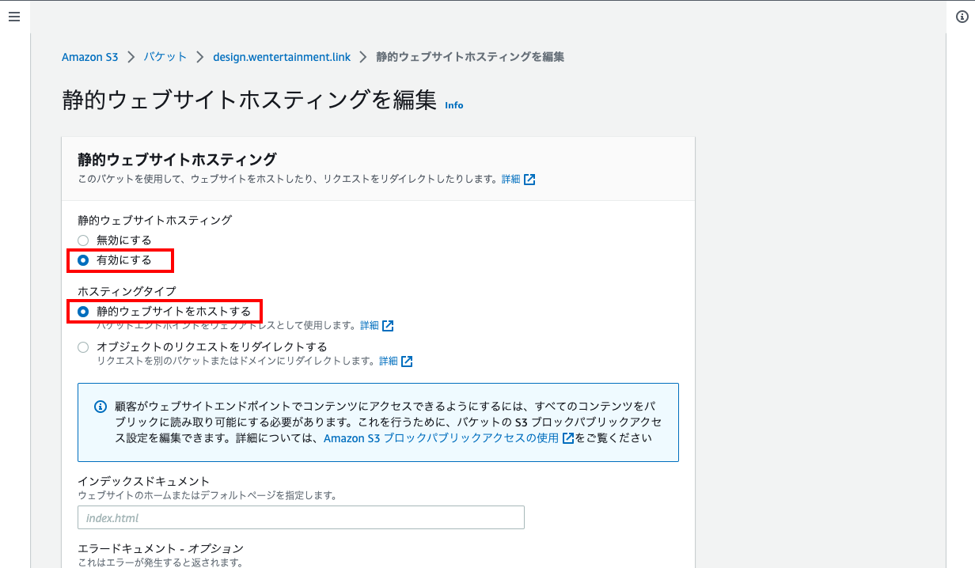Open the hamburger navigation menu
975x568 pixels.
pos(14,17)
